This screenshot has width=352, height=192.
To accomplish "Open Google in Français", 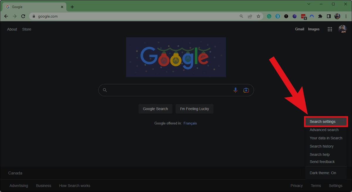I will tap(190, 123).
